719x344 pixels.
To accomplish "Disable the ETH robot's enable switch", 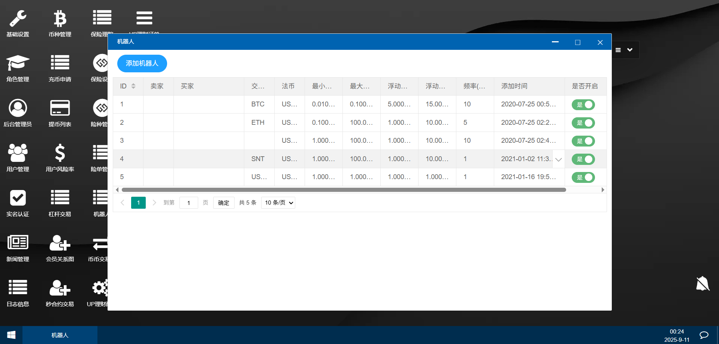I will [583, 123].
